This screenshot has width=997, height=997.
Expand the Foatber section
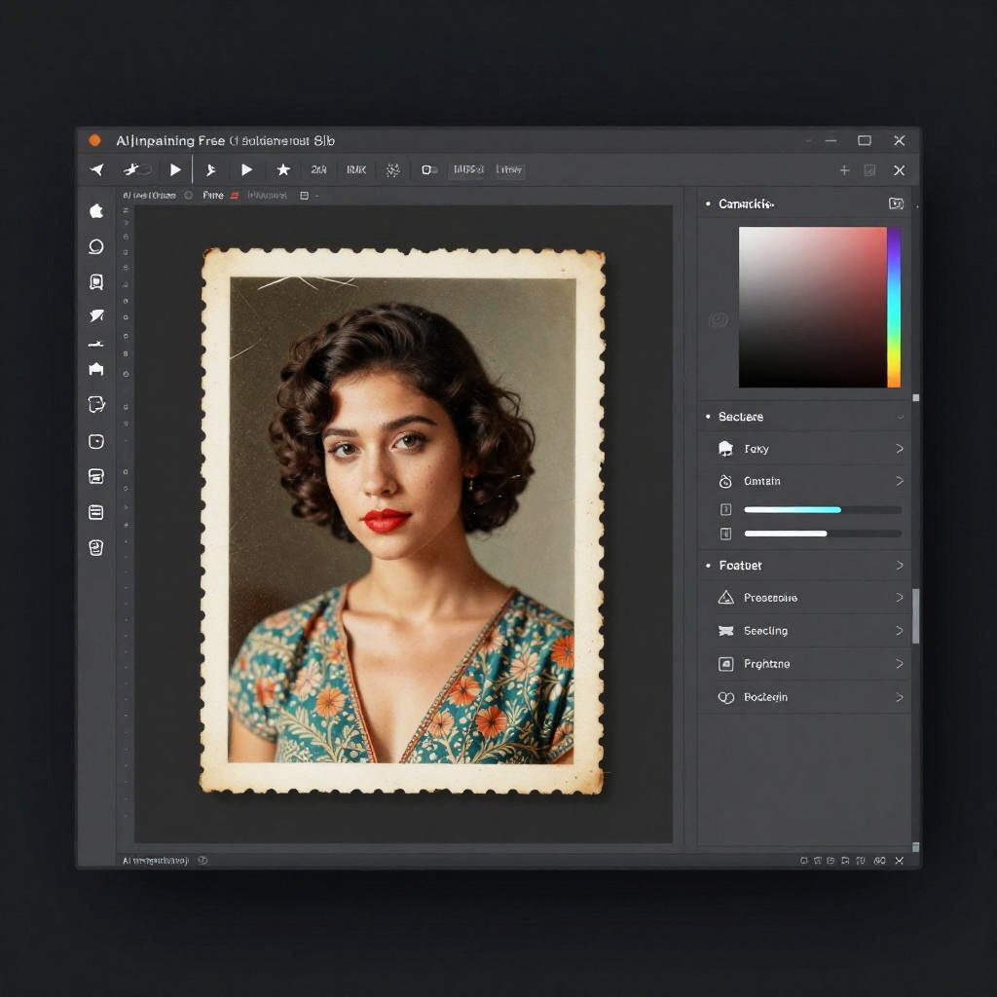click(x=899, y=566)
